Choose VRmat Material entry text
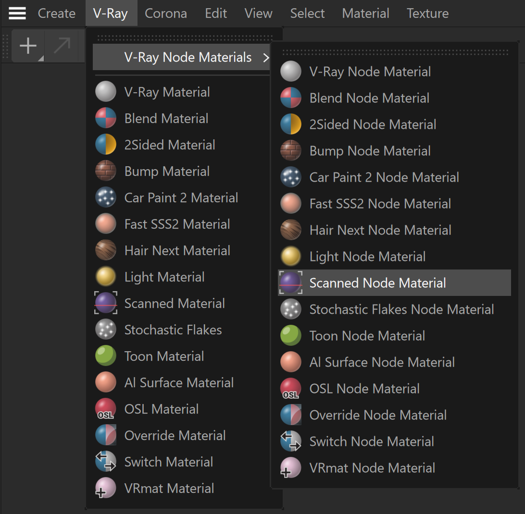This screenshot has height=514, width=525. [169, 489]
